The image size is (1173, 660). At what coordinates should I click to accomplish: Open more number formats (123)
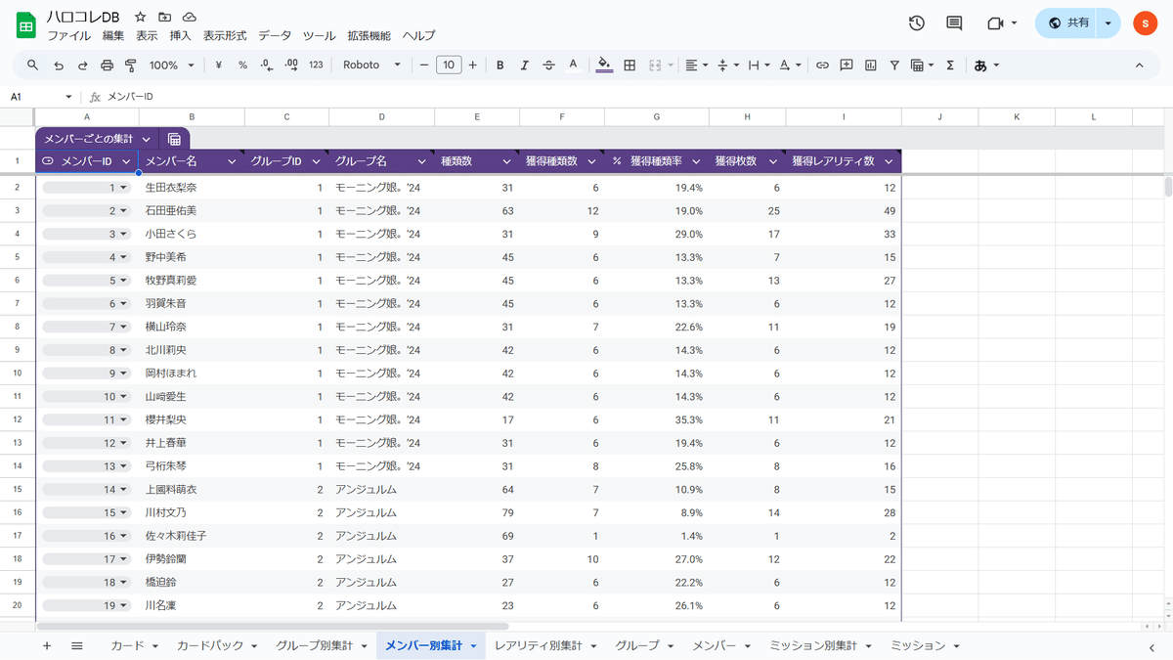point(316,66)
